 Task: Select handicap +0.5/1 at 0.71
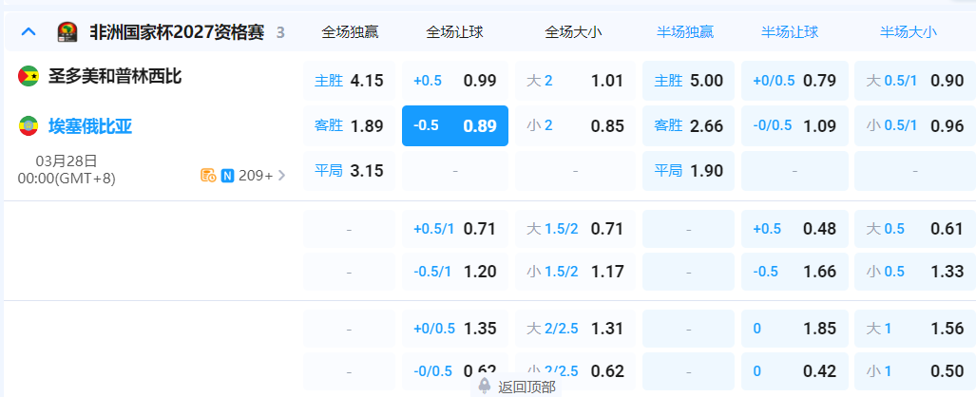point(455,229)
